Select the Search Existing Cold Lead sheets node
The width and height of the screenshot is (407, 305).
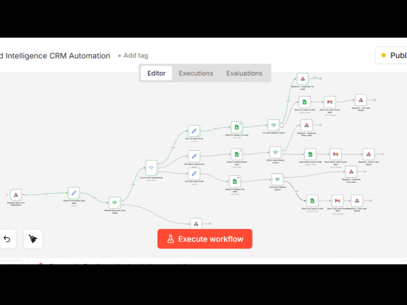pyautogui.click(x=235, y=181)
